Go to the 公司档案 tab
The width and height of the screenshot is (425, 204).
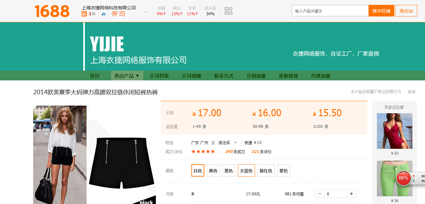159,76
